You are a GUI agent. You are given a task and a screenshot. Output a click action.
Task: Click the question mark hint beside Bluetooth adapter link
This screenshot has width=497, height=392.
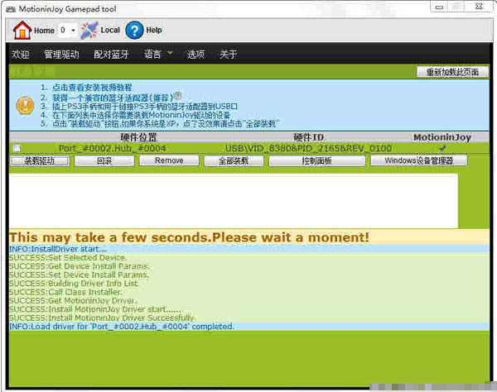178,95
